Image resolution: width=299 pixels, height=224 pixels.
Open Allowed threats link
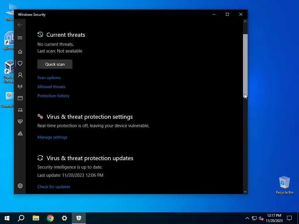[51, 87]
